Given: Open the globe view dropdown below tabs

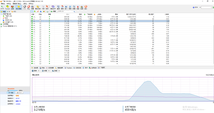Looking at the screenshot, I should point(35,71).
